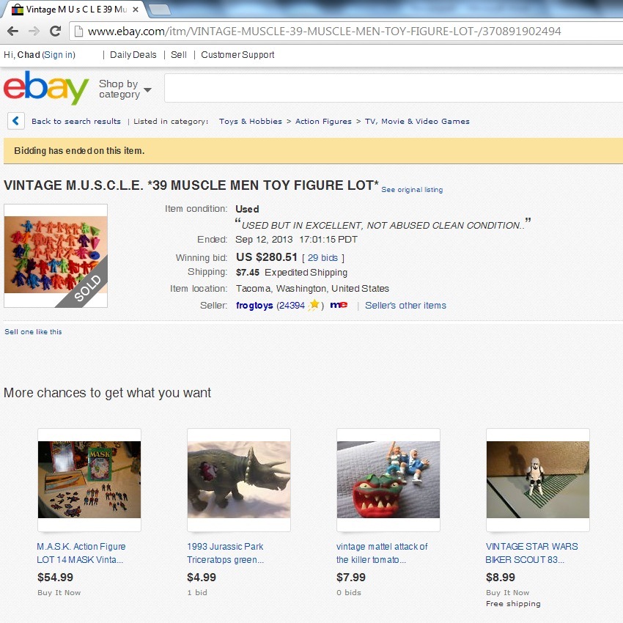Reload the page with the refresh icon
This screenshot has height=623, width=623.
[x=55, y=31]
